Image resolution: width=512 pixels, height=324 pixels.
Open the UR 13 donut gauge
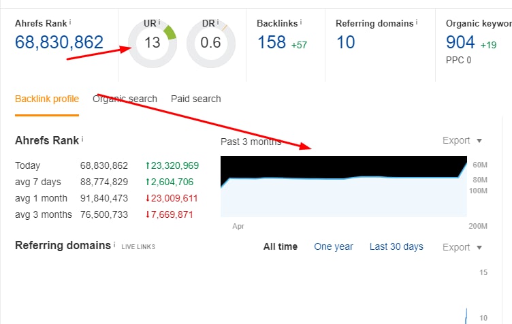(x=153, y=43)
